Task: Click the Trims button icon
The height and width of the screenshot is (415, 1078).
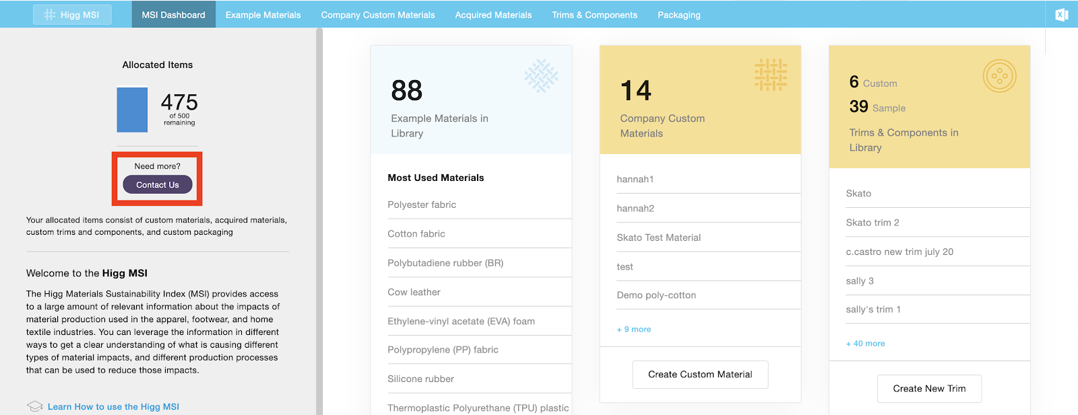Action: 999,76
